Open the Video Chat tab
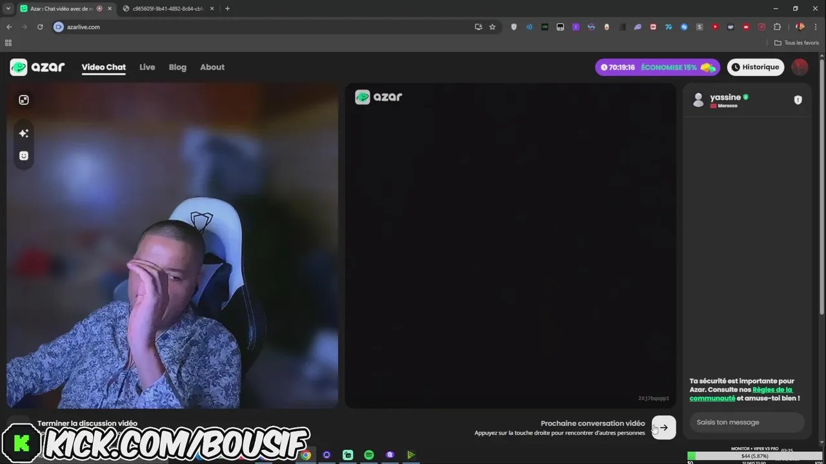 coord(103,67)
